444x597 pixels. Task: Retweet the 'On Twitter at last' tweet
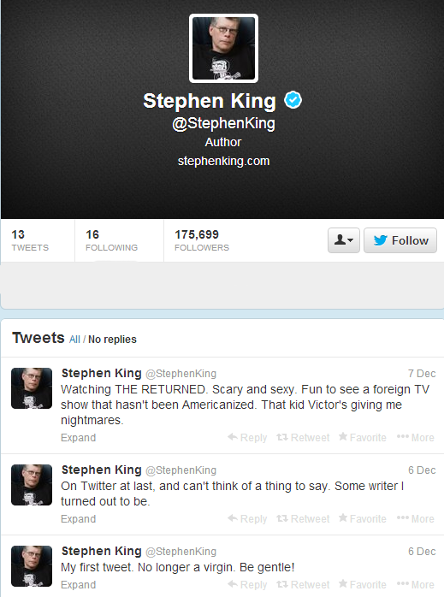pos(303,518)
